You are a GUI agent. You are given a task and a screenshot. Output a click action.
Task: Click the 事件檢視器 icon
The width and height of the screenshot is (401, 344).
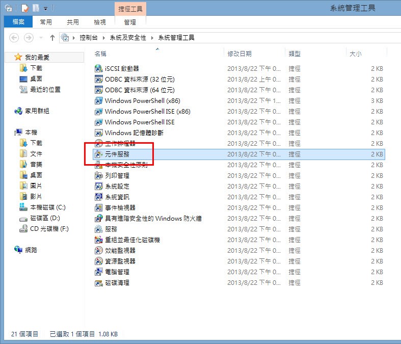coord(99,208)
